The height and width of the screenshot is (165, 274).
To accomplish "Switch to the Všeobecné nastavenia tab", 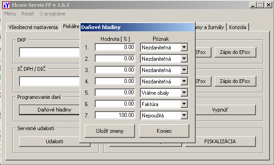I will point(33,27).
